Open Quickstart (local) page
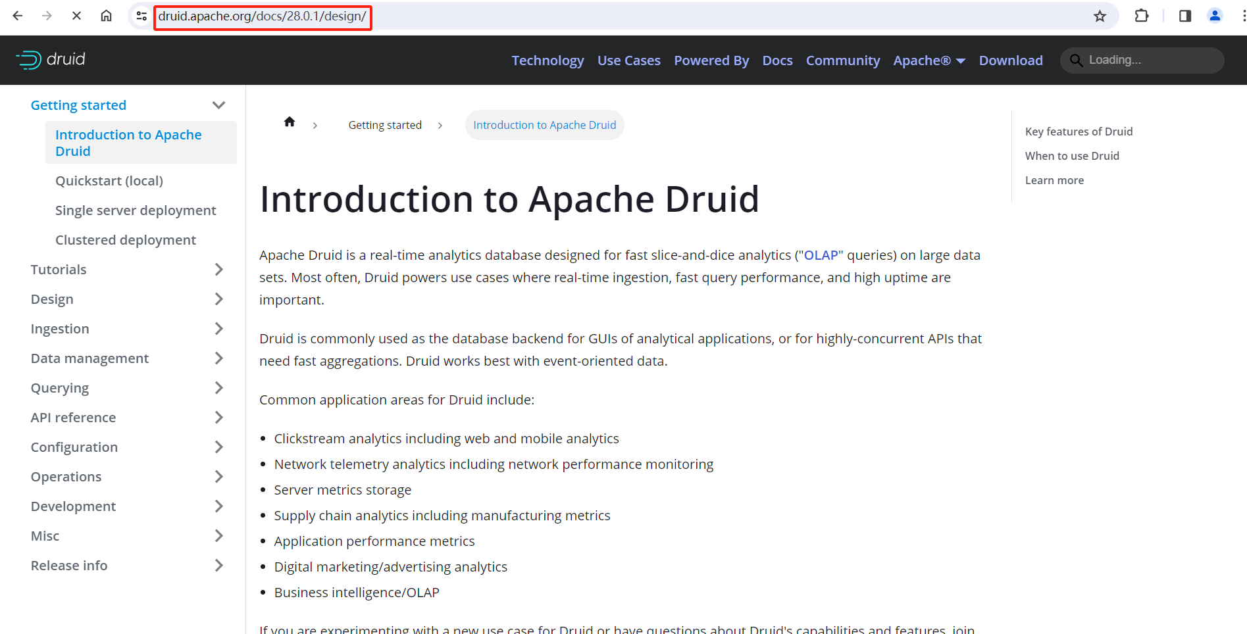Image resolution: width=1247 pixels, height=634 pixels. tap(109, 181)
